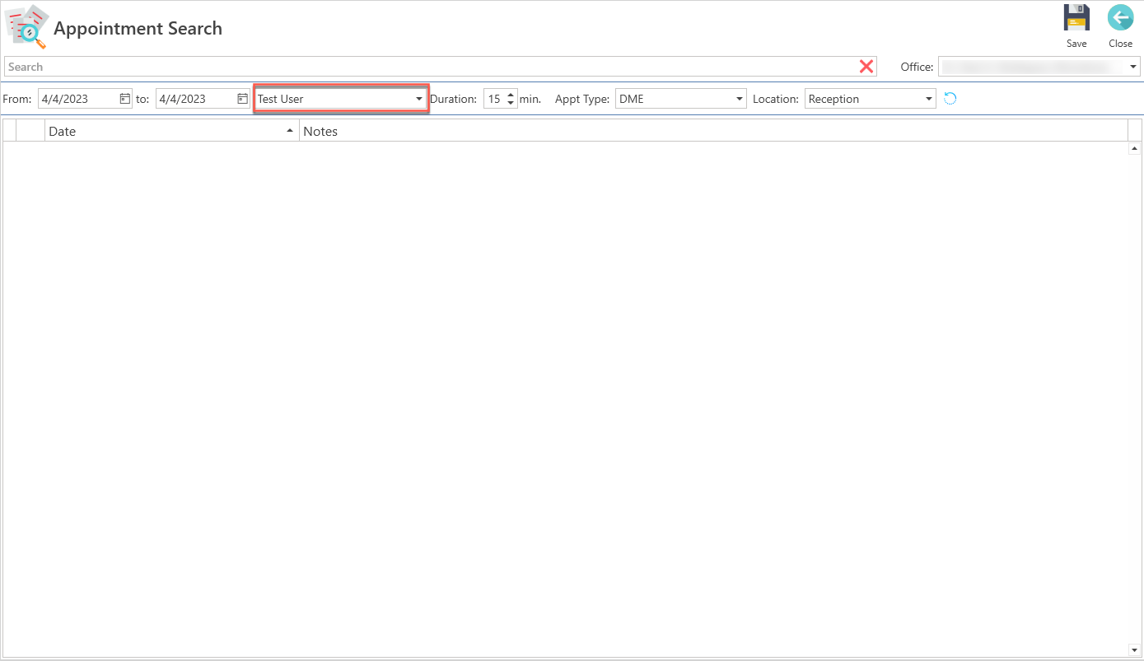The height and width of the screenshot is (661, 1144).
Task: Expand the Location Reception dropdown
Action: click(929, 99)
